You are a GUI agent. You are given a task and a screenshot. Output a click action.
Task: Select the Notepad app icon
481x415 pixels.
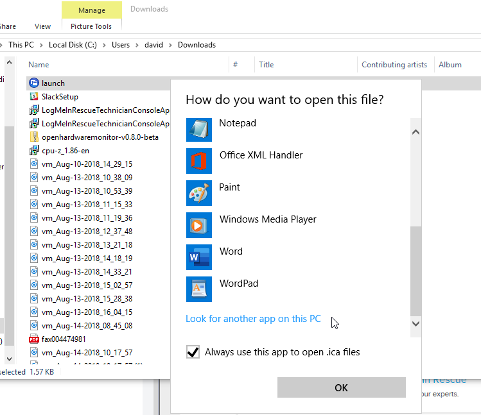[x=198, y=129]
